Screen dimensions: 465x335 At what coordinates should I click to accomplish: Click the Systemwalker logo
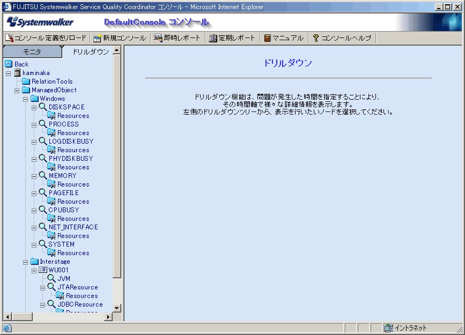tap(40, 22)
